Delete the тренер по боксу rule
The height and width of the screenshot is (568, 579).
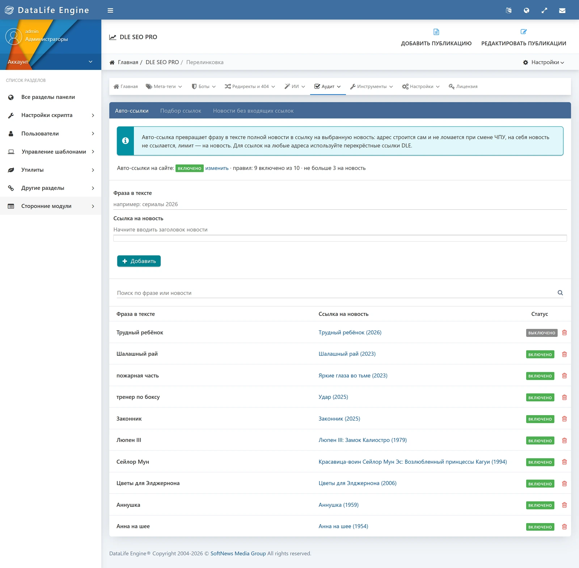tap(565, 397)
